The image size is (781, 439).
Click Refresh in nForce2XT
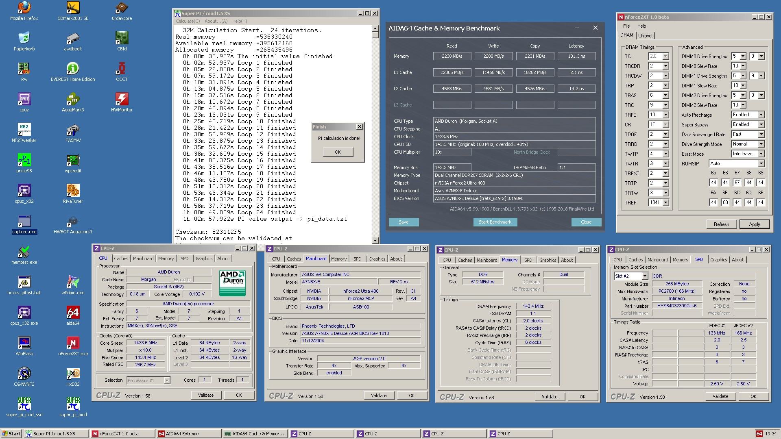(721, 224)
